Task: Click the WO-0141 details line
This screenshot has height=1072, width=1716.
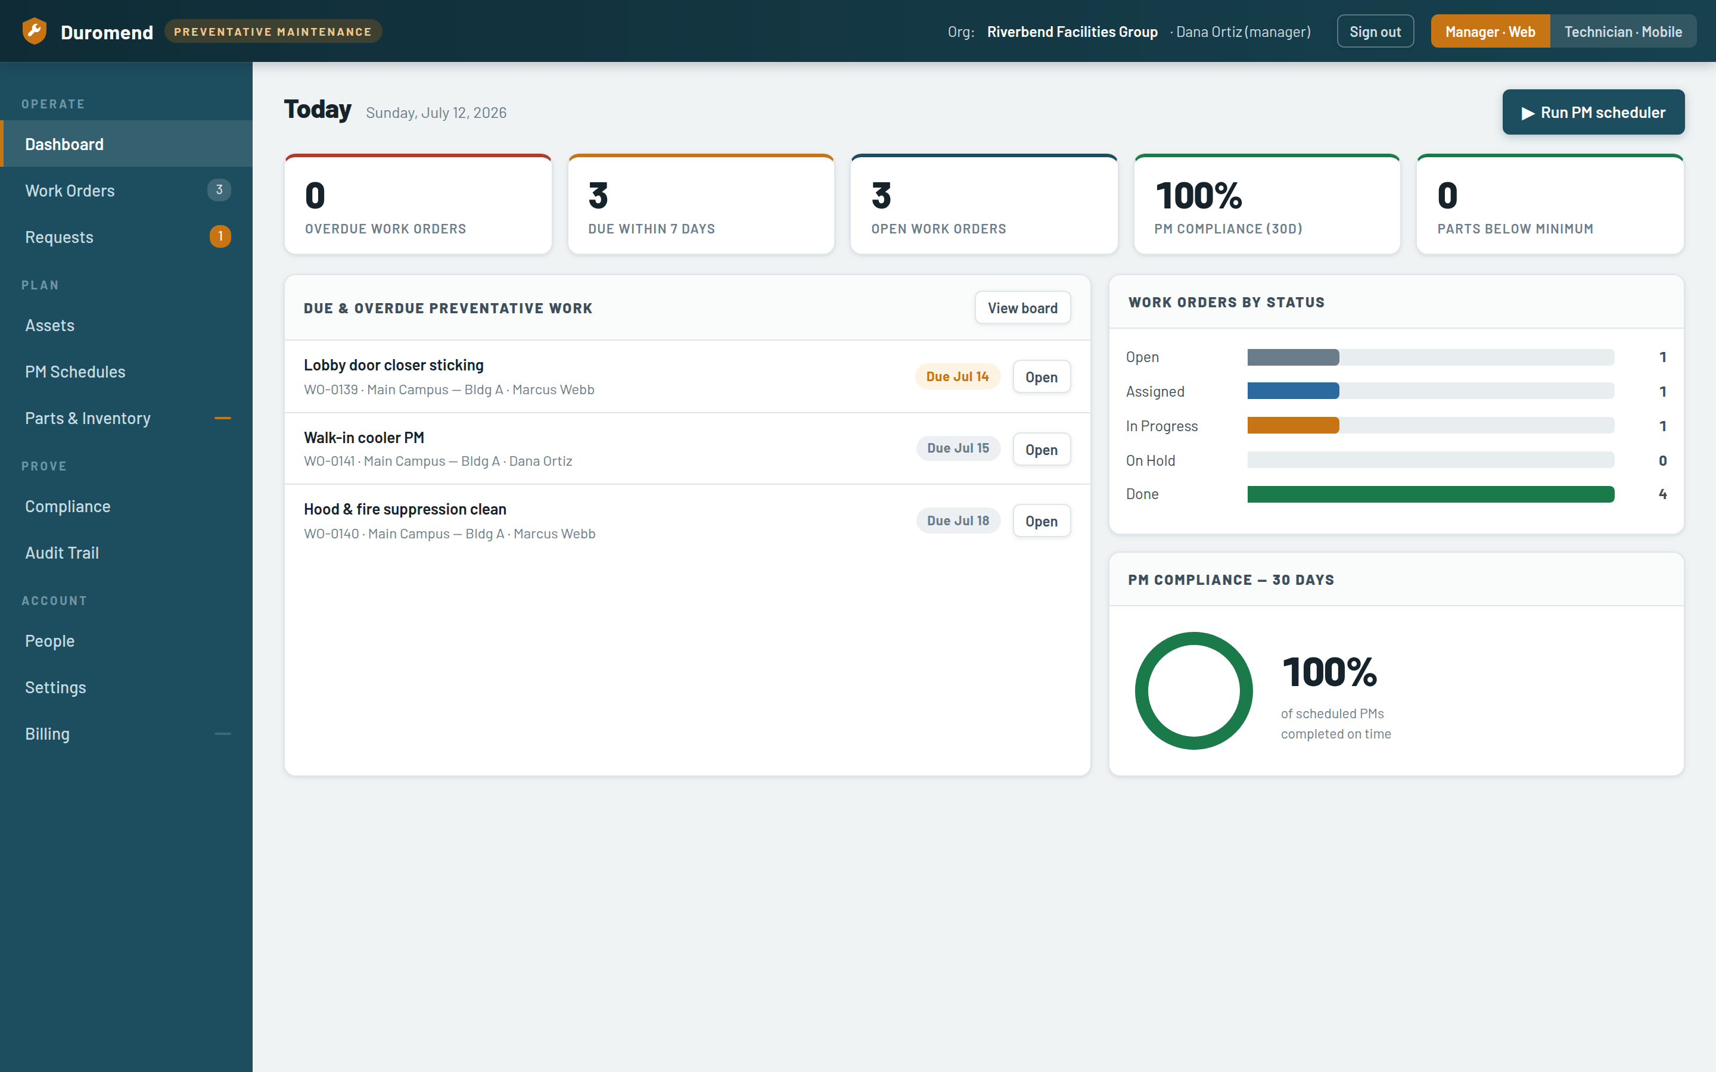Action: (x=437, y=461)
